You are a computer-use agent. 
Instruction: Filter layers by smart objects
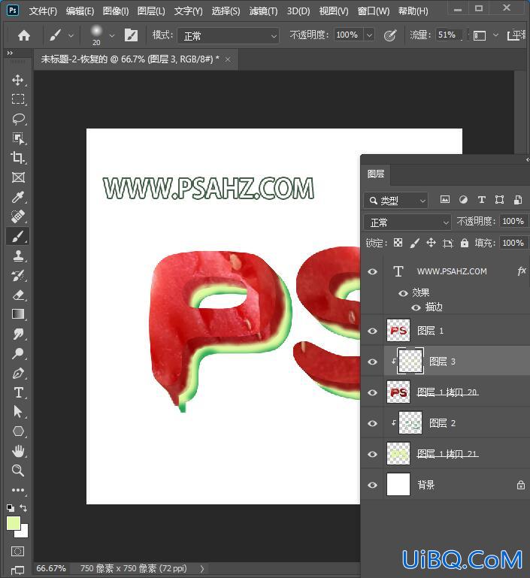click(518, 200)
